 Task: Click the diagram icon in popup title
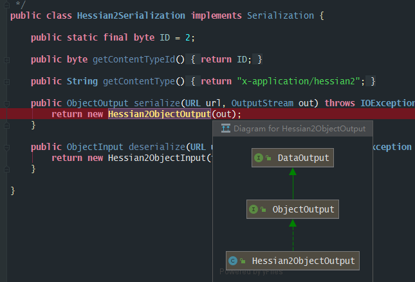[226, 129]
